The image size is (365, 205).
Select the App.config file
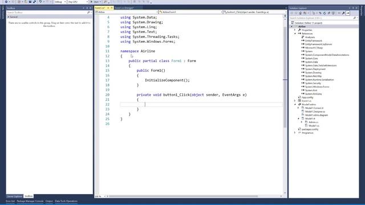point(307,97)
